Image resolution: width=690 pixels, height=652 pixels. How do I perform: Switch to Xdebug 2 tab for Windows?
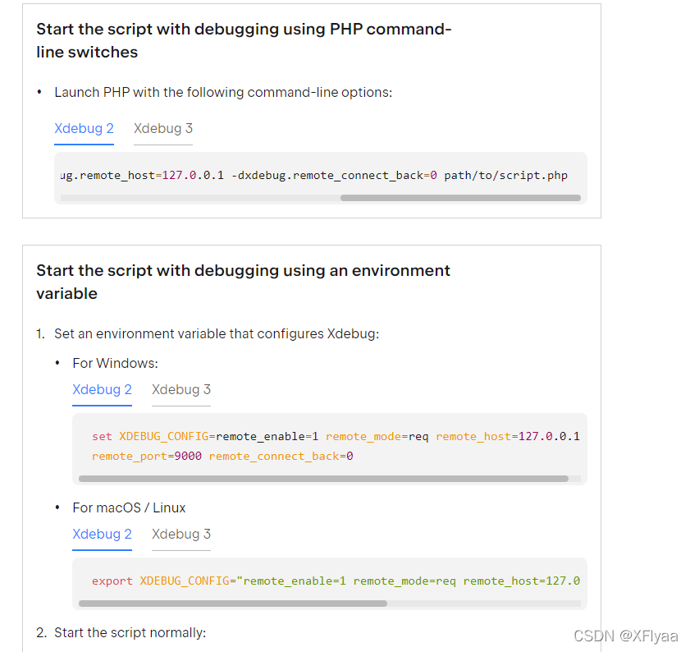point(102,390)
